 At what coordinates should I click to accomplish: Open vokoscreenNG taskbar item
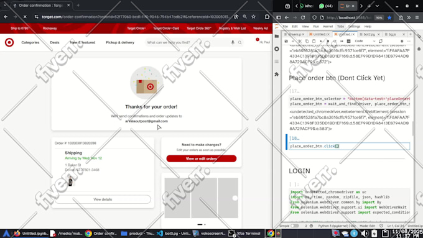coord(210,234)
